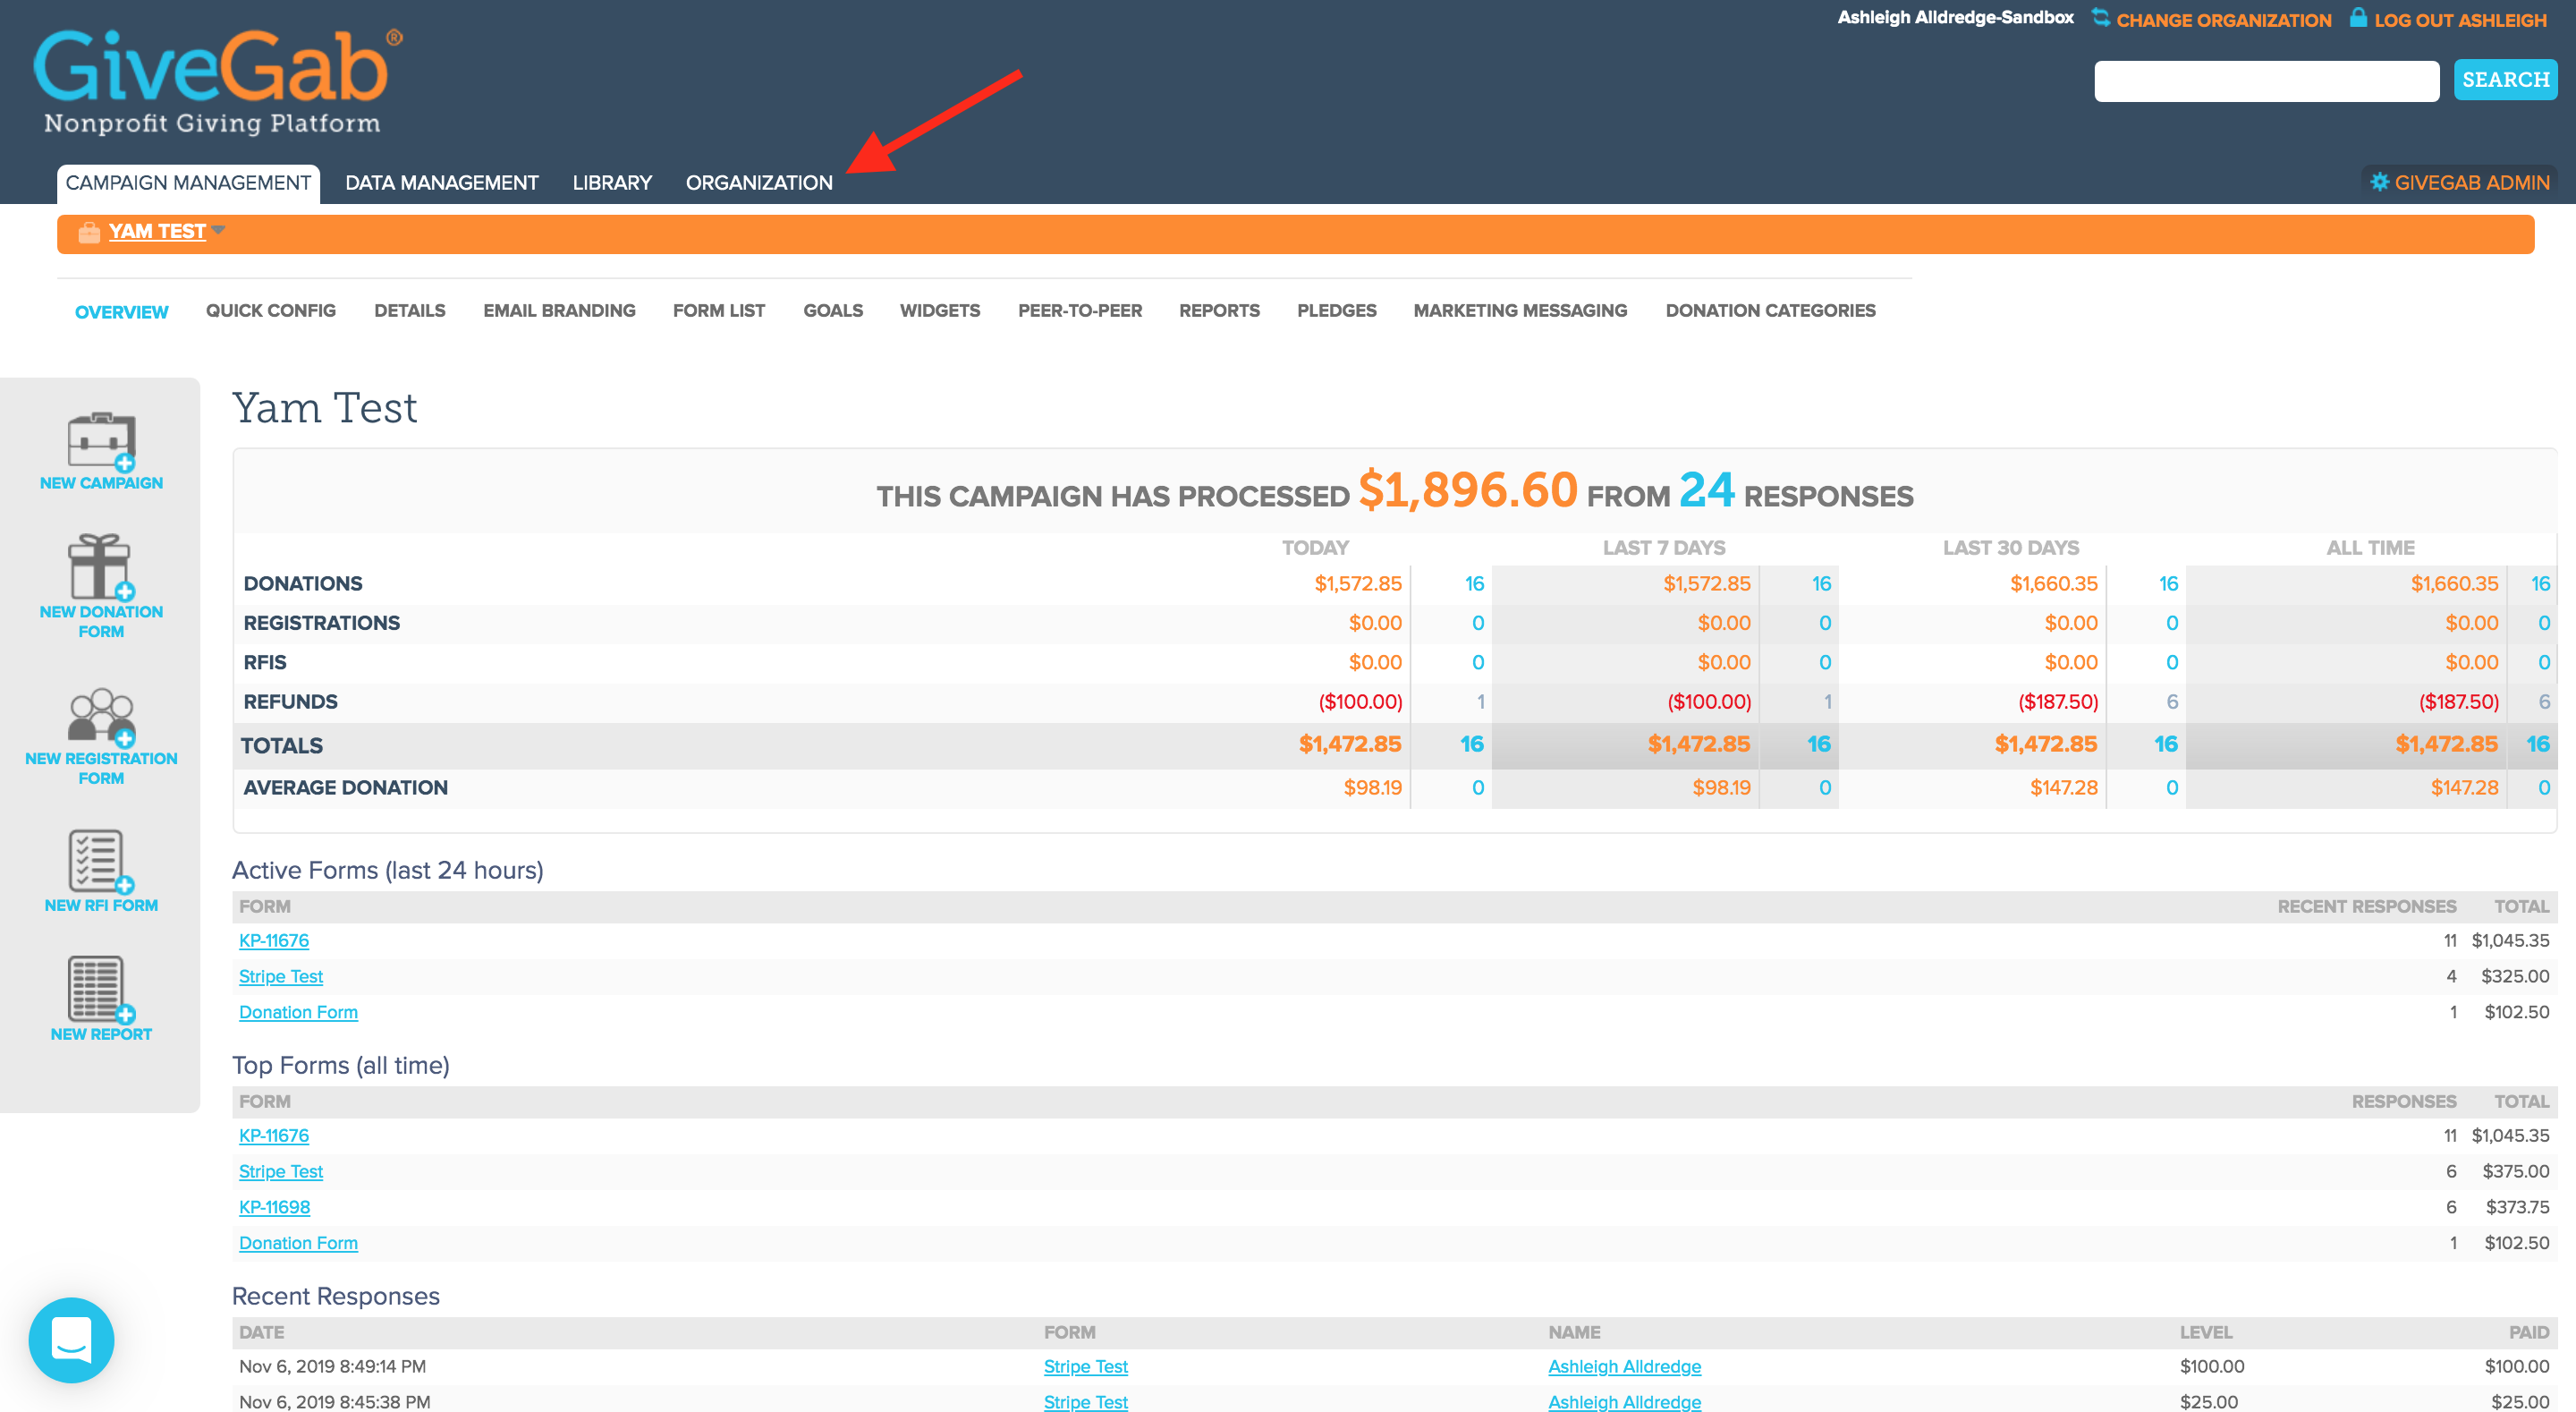
Task: Click the Ashleigh Alldredge-Sandbox organization name
Action: [x=1955, y=18]
